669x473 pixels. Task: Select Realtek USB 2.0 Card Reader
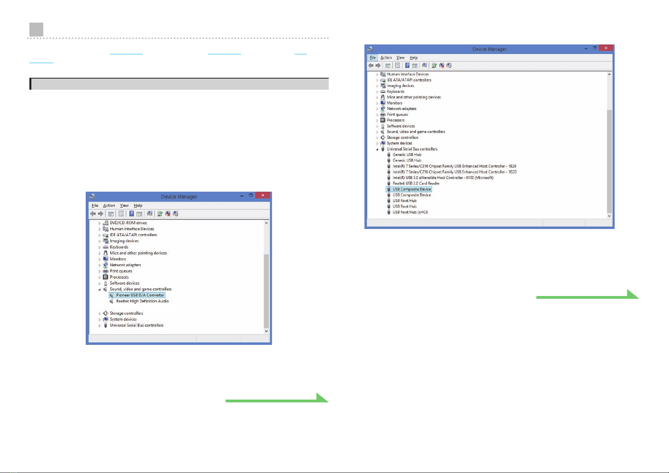point(416,183)
